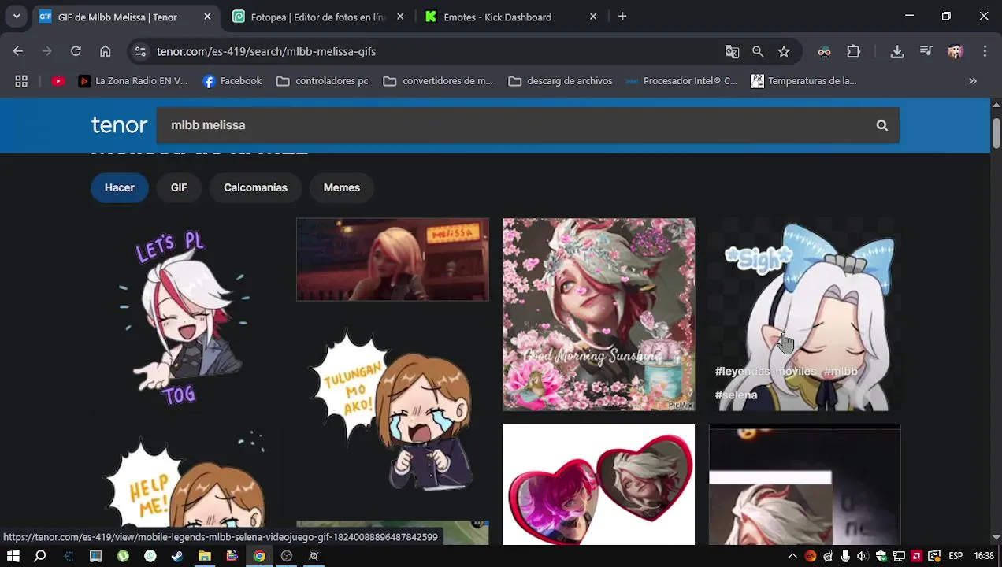
Task: Click the Google Translate icon in address bar
Action: click(x=732, y=51)
